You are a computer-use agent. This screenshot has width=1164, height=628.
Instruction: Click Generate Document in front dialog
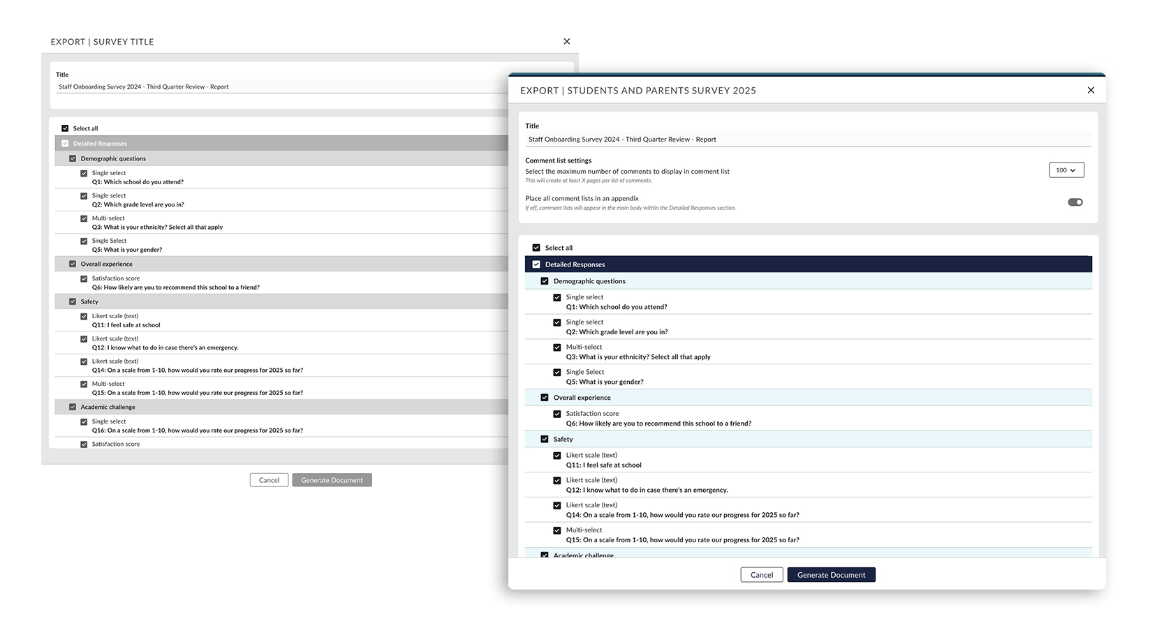point(831,575)
